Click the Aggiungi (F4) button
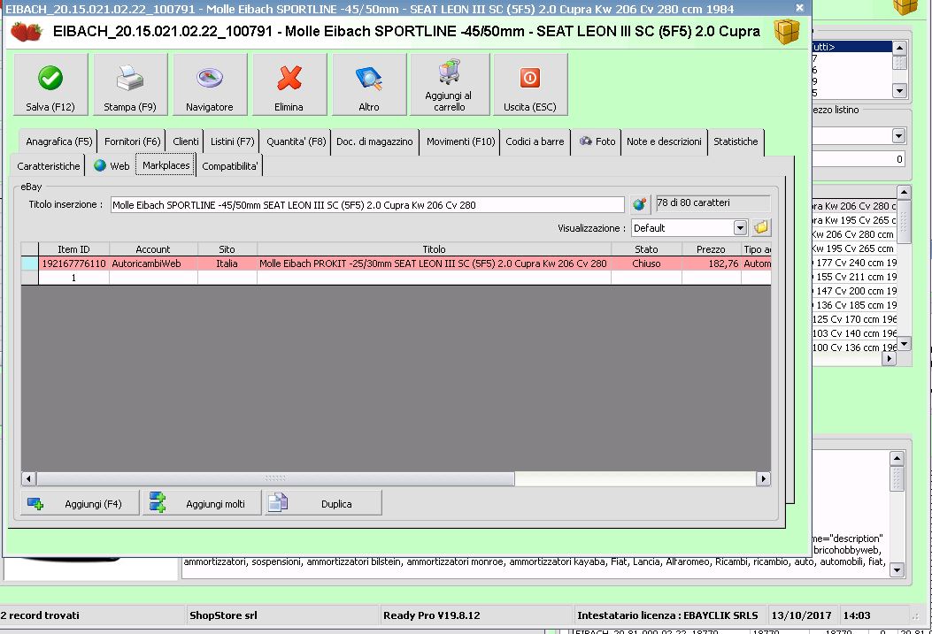Image resolution: width=932 pixels, height=634 pixels. pos(81,503)
